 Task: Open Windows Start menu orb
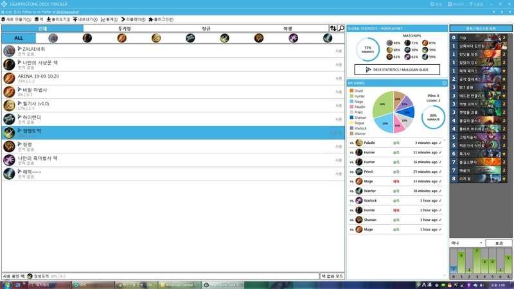pos(6,285)
